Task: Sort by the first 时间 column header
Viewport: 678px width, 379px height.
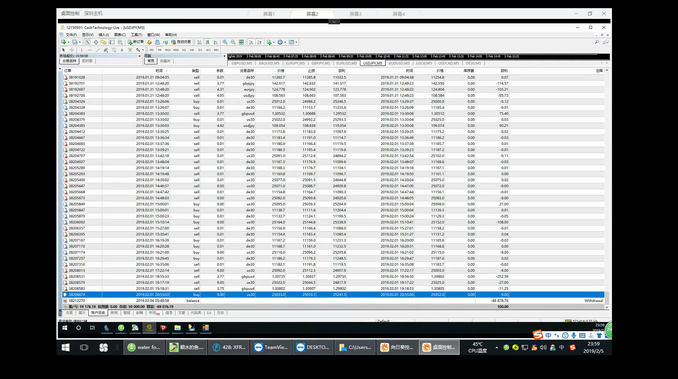Action: pyautogui.click(x=159, y=71)
